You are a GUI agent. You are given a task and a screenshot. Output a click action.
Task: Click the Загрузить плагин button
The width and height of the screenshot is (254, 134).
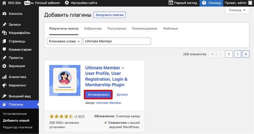(110, 15)
